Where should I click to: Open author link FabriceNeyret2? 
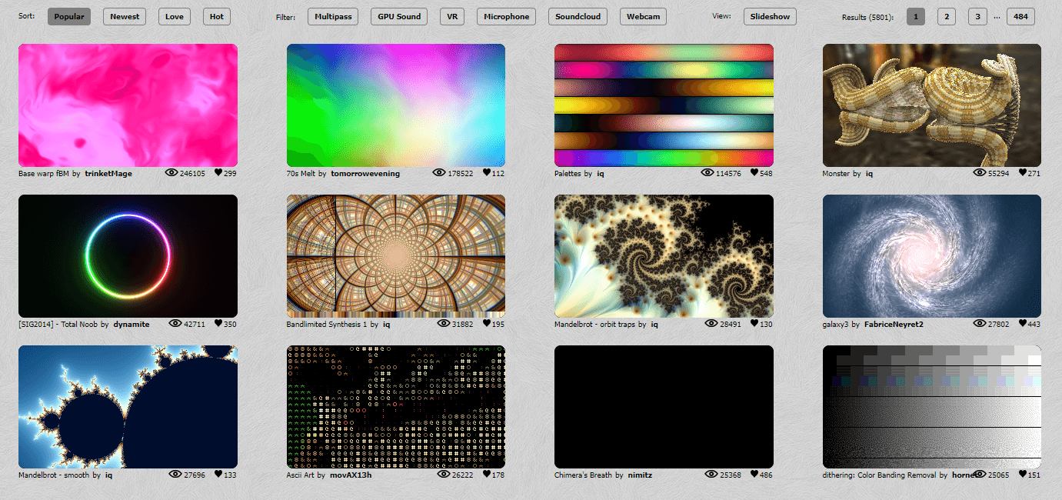pyautogui.click(x=894, y=325)
